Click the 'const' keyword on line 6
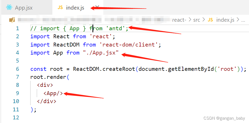Image resolution: width=249 pixels, height=123 pixels. pyautogui.click(x=38, y=69)
